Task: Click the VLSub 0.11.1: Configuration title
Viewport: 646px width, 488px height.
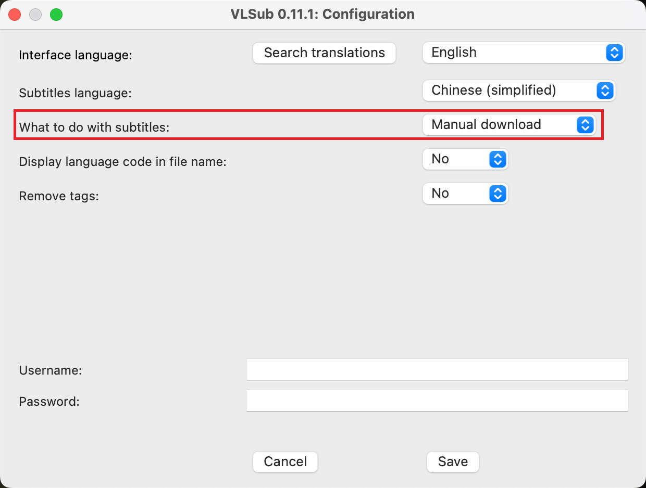Action: pos(323,14)
